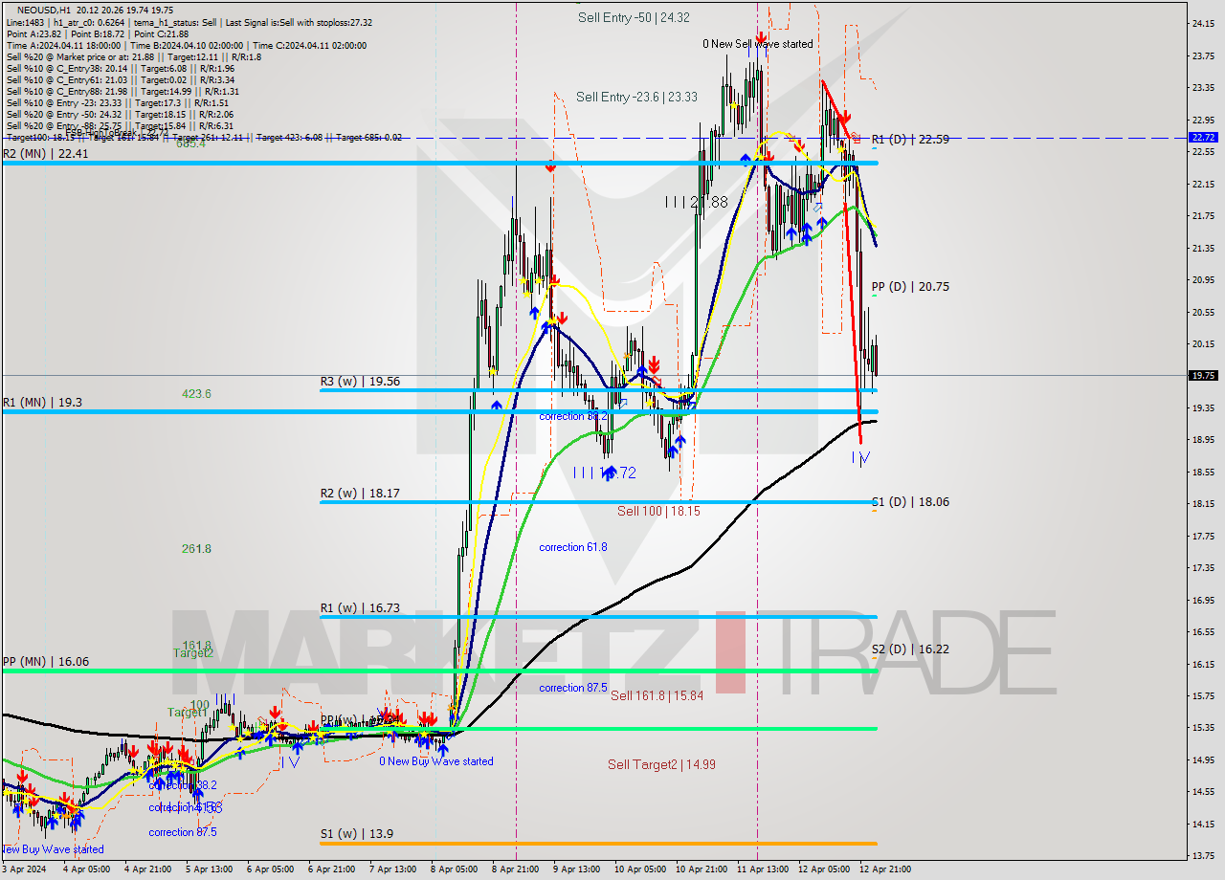Screen dimensions: 1225x880
Task: Select the green 'Target1' label
Action: [x=187, y=714]
